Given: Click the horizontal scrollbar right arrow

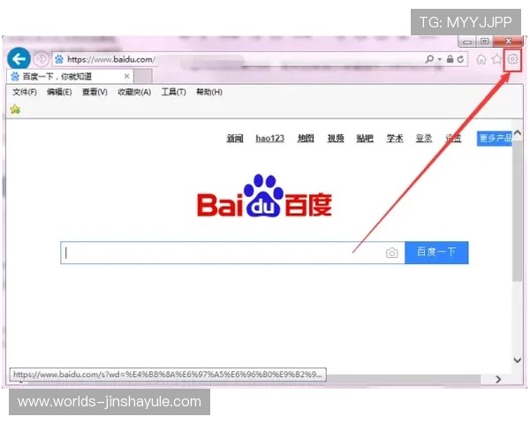Looking at the screenshot, I should coord(498,379).
